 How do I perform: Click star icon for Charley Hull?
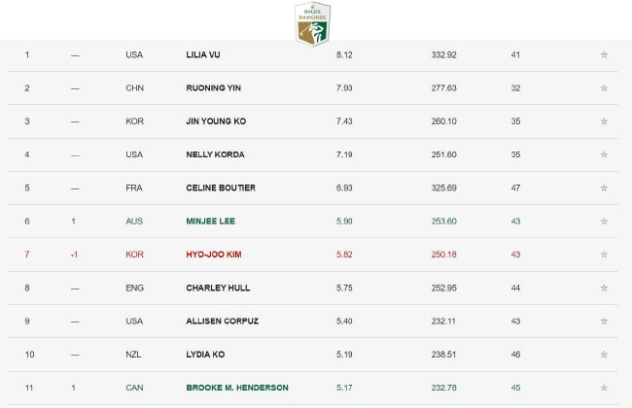(x=604, y=288)
